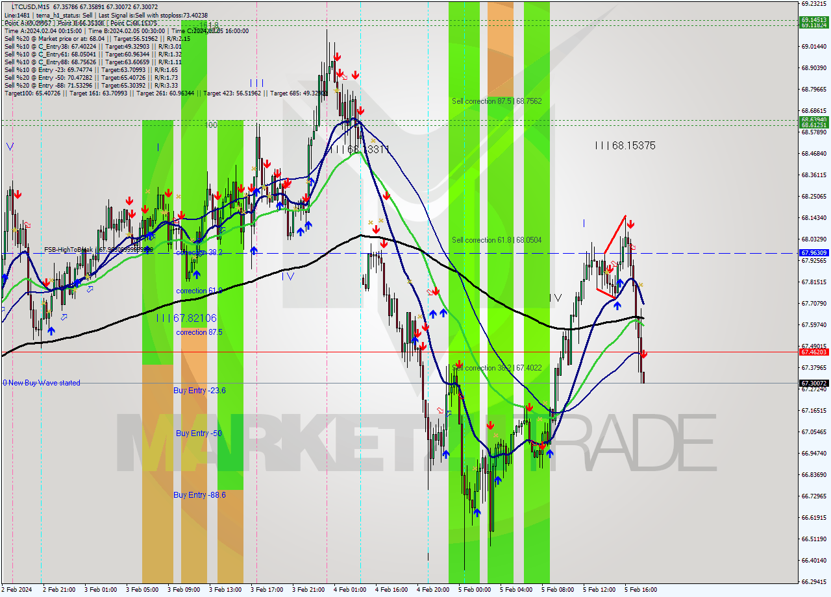The width and height of the screenshot is (831, 597).
Task: Select the blue 'correction 61.8' label
Action: [199, 291]
